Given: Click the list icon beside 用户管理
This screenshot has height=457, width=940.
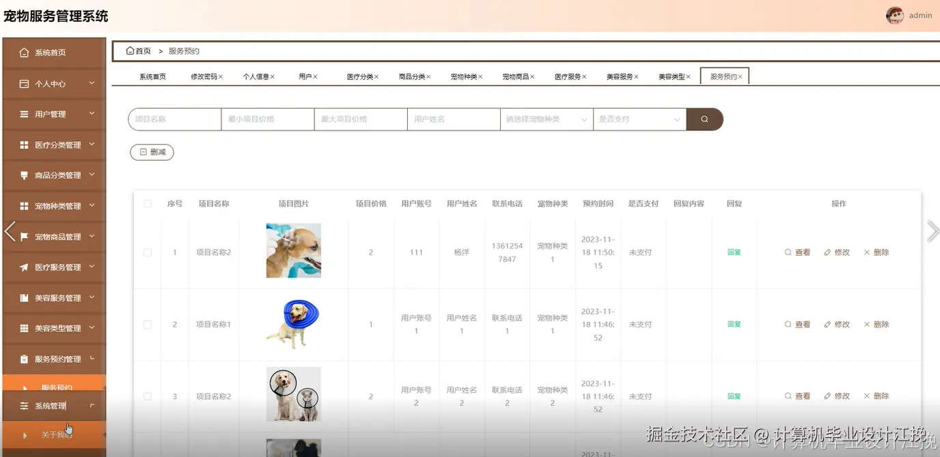Looking at the screenshot, I should coord(24,114).
